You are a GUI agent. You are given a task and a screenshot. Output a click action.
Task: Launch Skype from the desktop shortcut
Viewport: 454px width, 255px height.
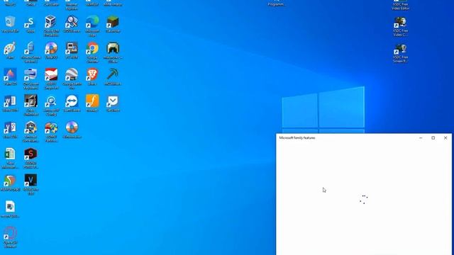point(31,22)
